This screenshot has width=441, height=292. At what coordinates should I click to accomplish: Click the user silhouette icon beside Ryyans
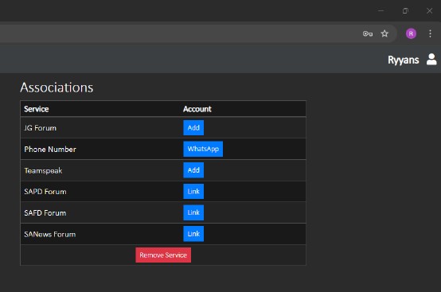(x=431, y=60)
